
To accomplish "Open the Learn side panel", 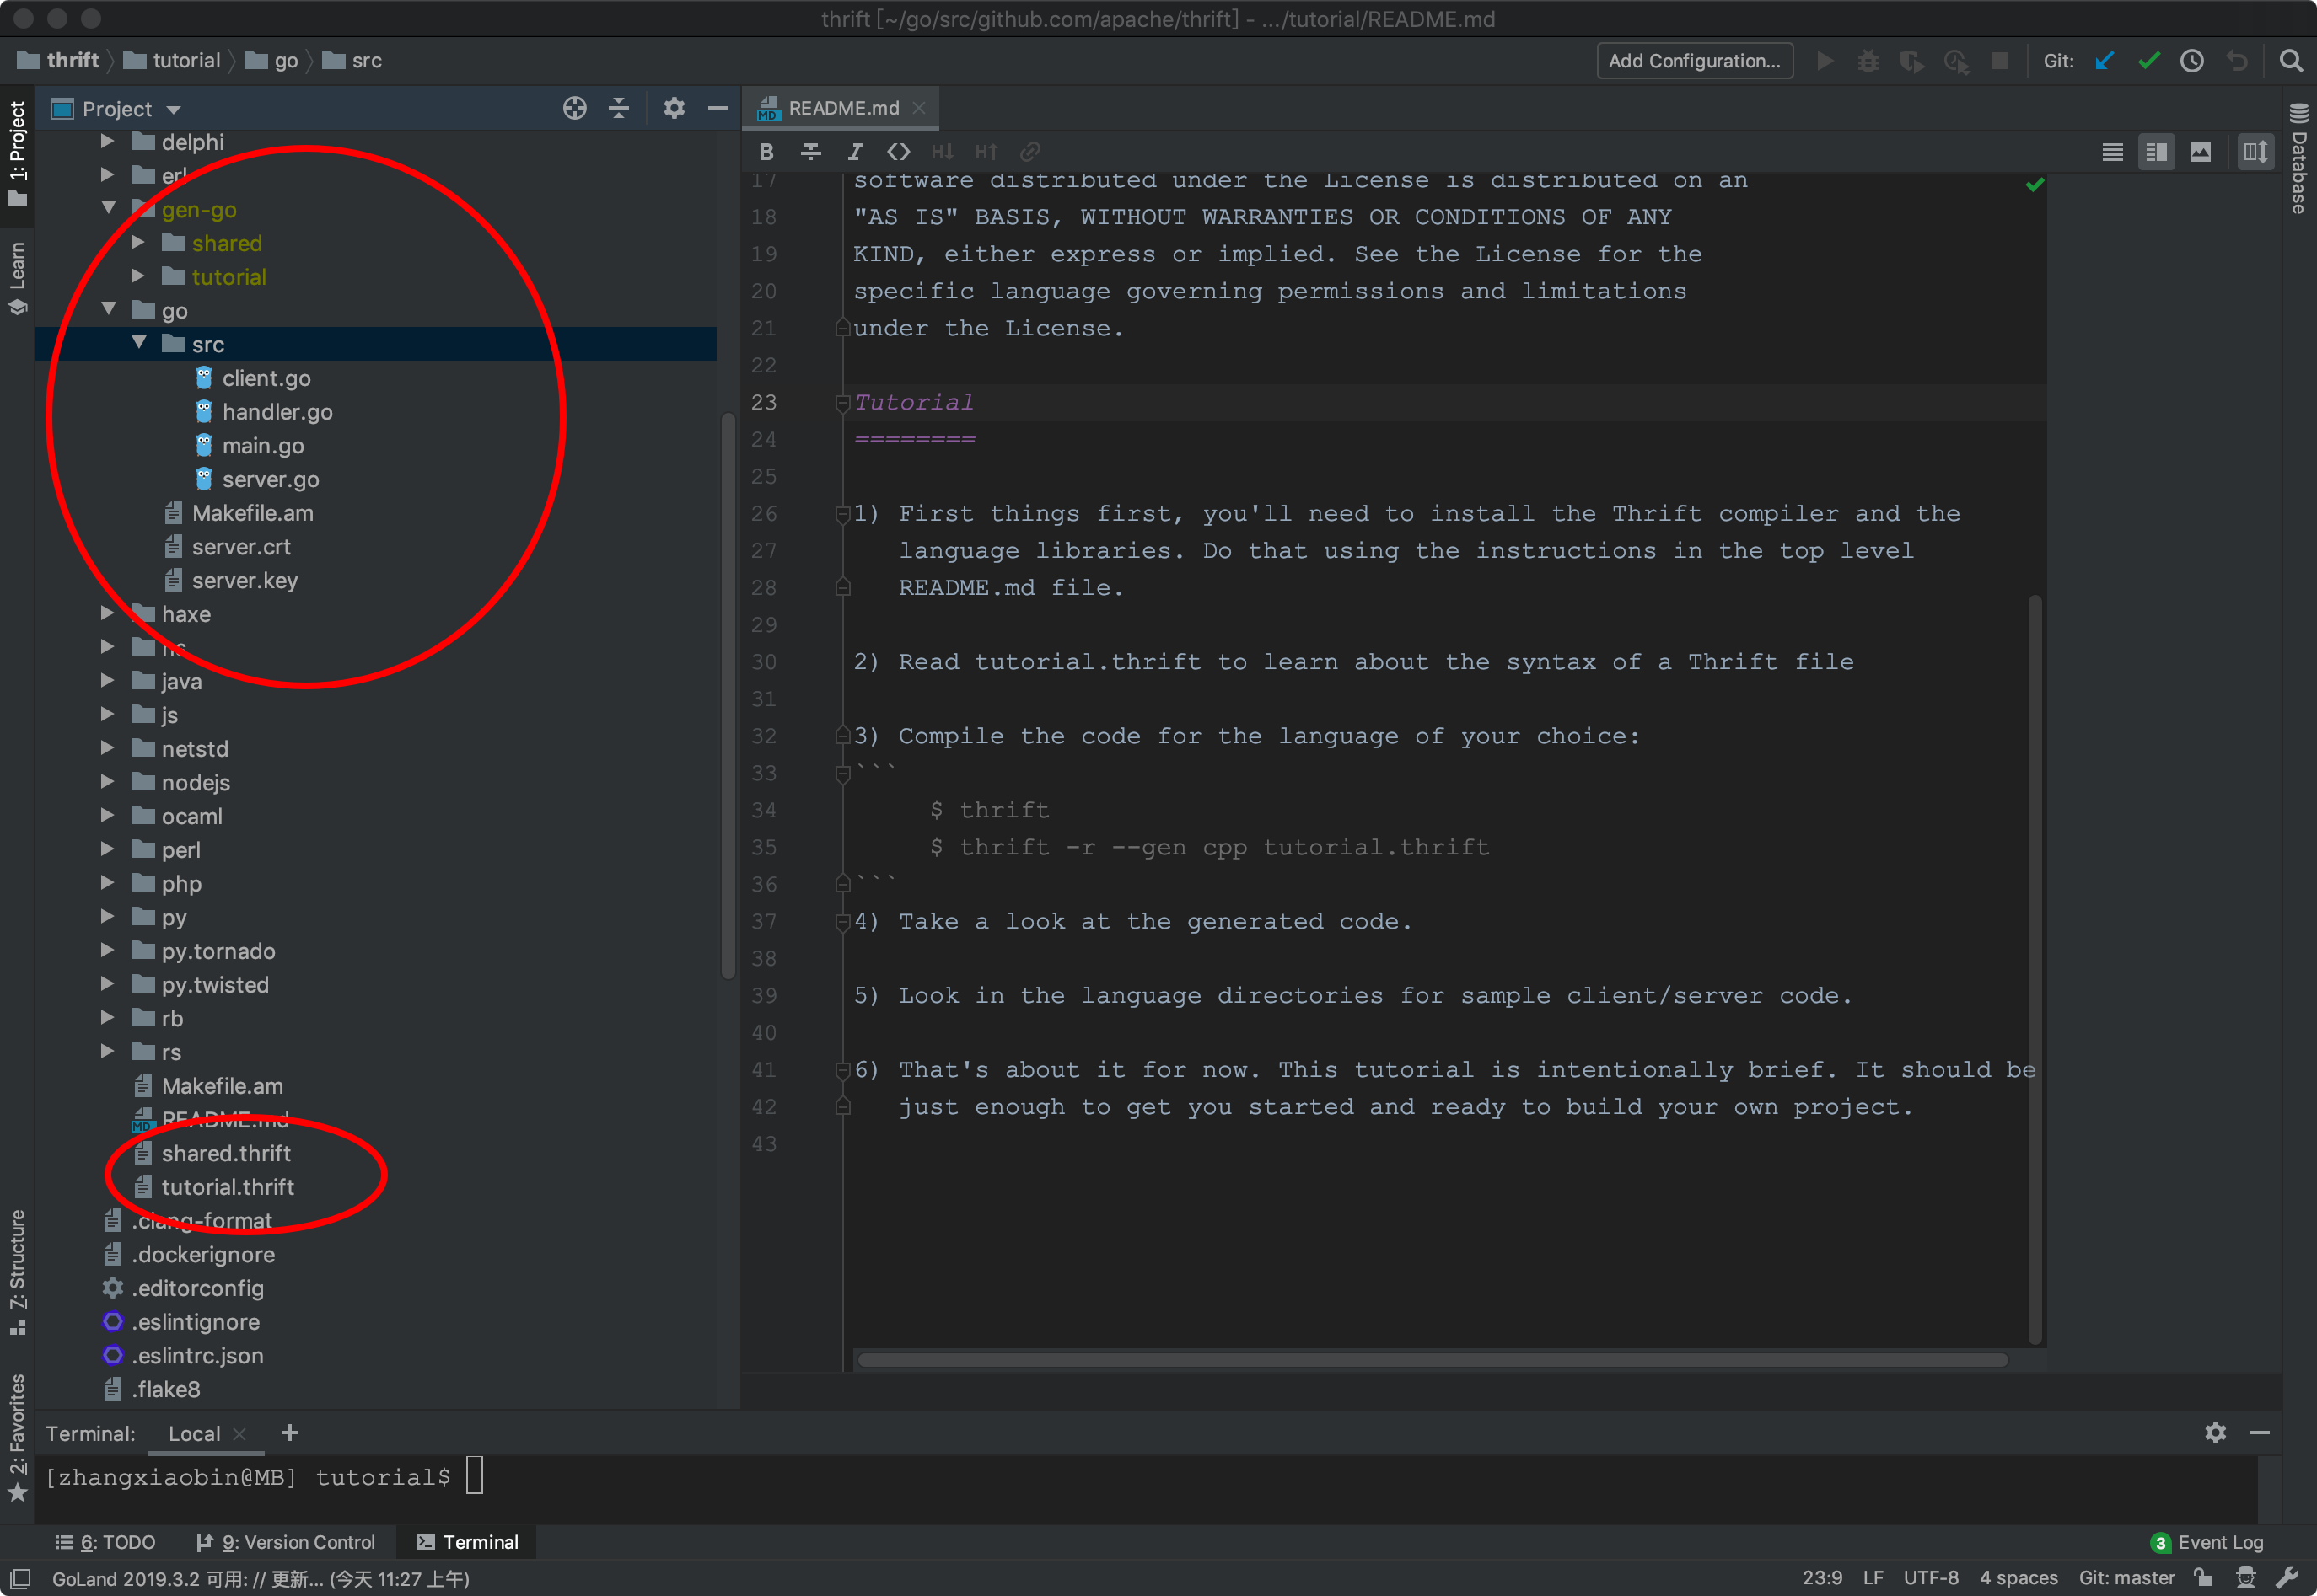I will pos(17,278).
